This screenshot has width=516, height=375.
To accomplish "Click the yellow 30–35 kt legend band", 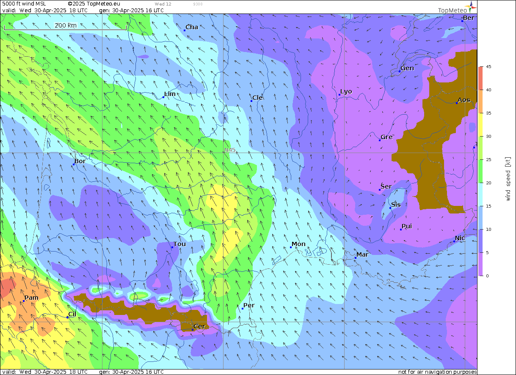I will click(480, 125).
